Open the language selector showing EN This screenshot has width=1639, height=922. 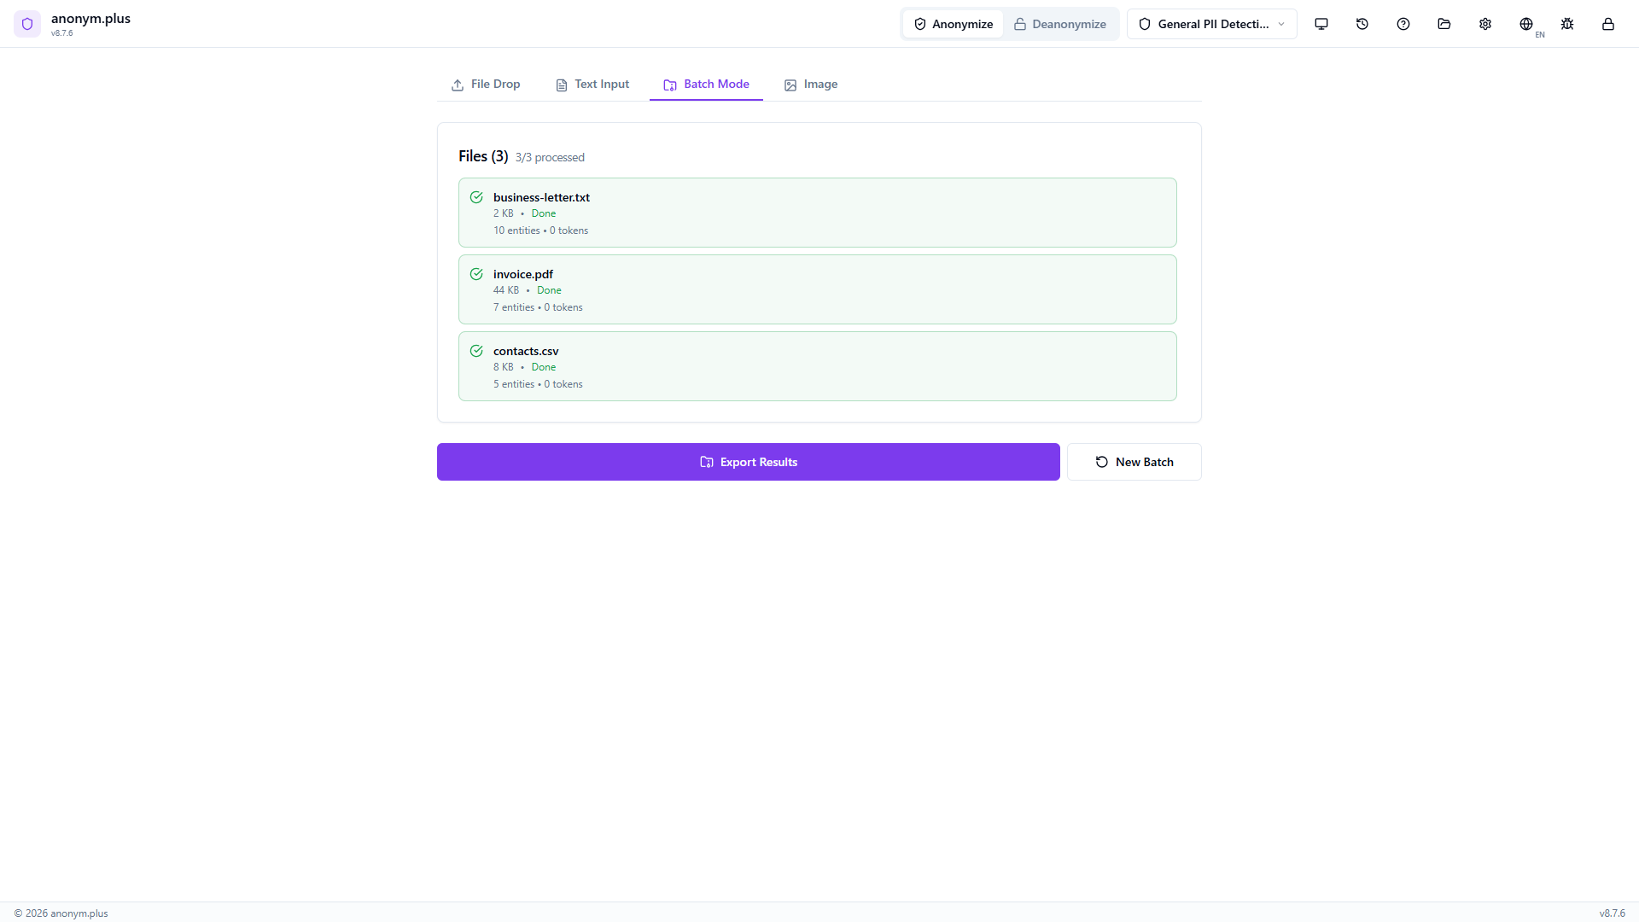tap(1528, 26)
